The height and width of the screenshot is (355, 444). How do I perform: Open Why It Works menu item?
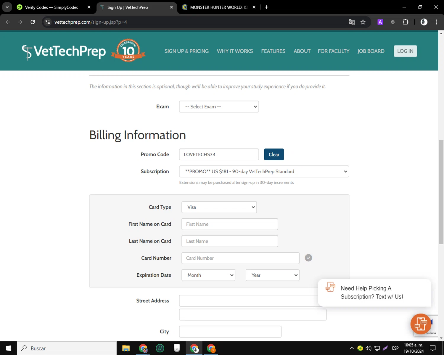click(x=235, y=51)
